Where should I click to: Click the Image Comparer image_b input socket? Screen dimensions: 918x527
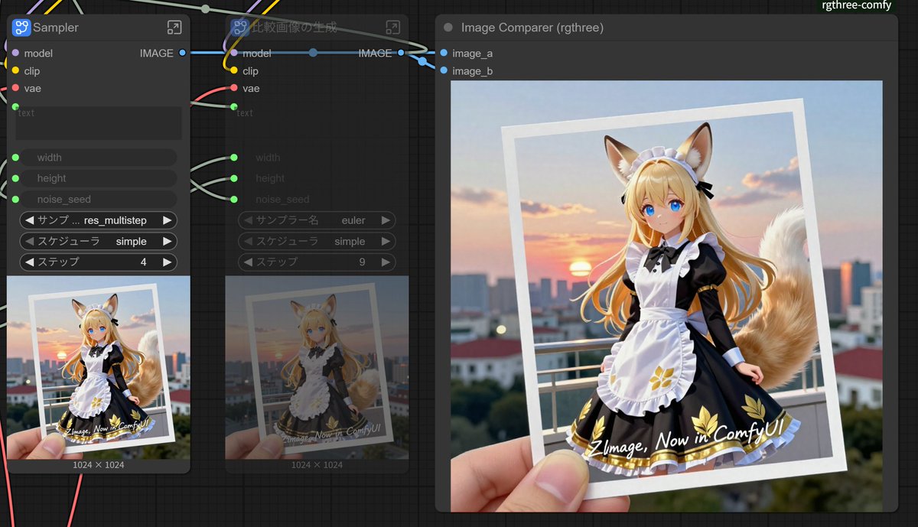point(444,71)
